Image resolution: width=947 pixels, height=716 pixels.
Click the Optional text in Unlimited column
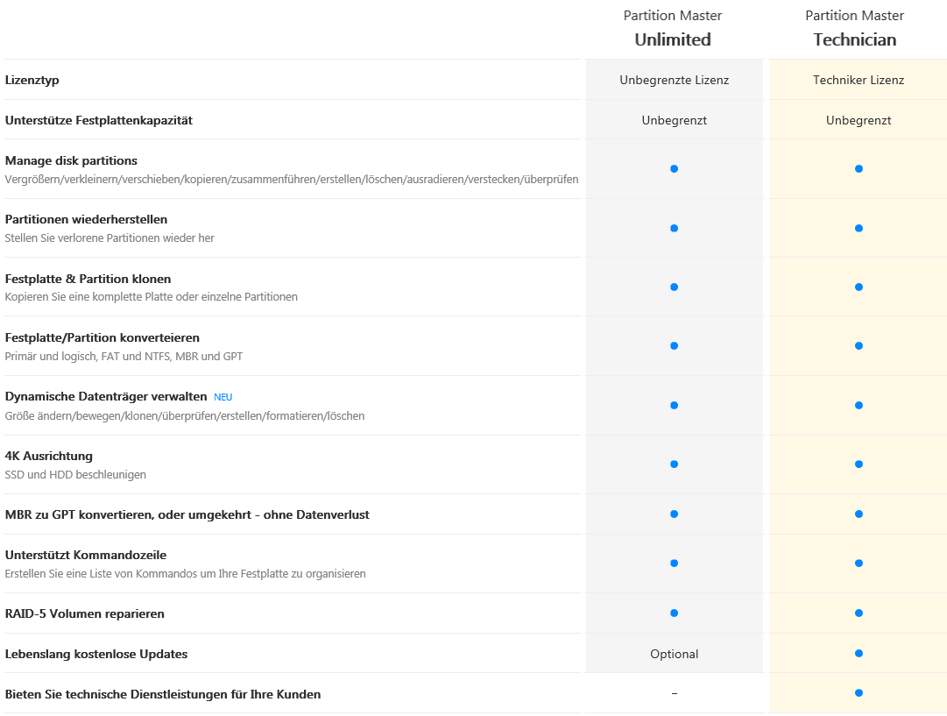pos(674,654)
